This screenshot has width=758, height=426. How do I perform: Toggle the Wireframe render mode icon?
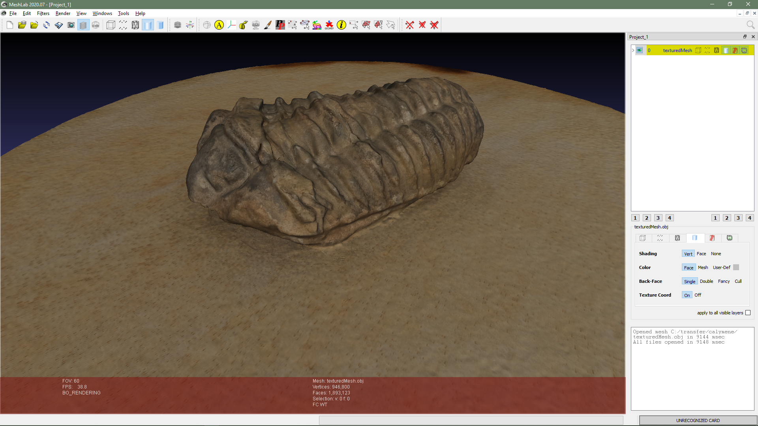(x=135, y=25)
